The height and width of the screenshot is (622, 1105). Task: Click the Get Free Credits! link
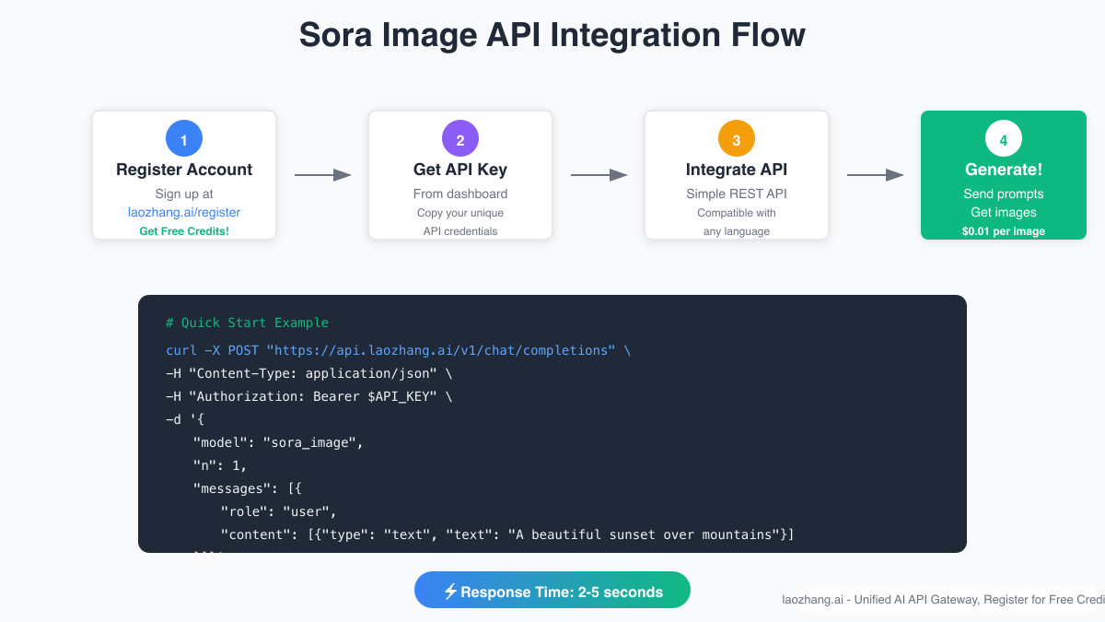(183, 230)
